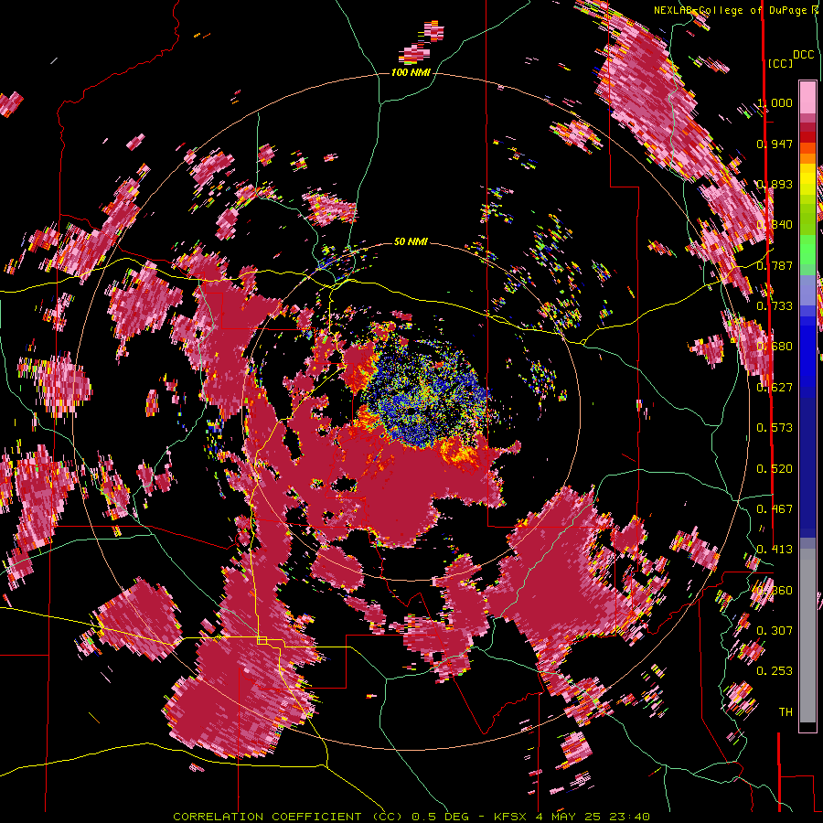Click the [CC] label above the color scale
Viewport: 823px width, 823px height.
click(x=780, y=63)
